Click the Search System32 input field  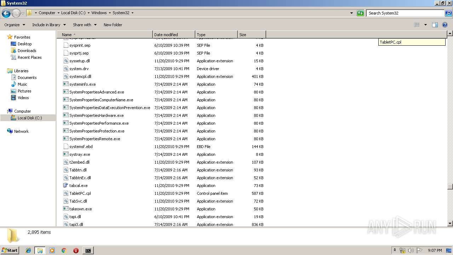coord(406,13)
